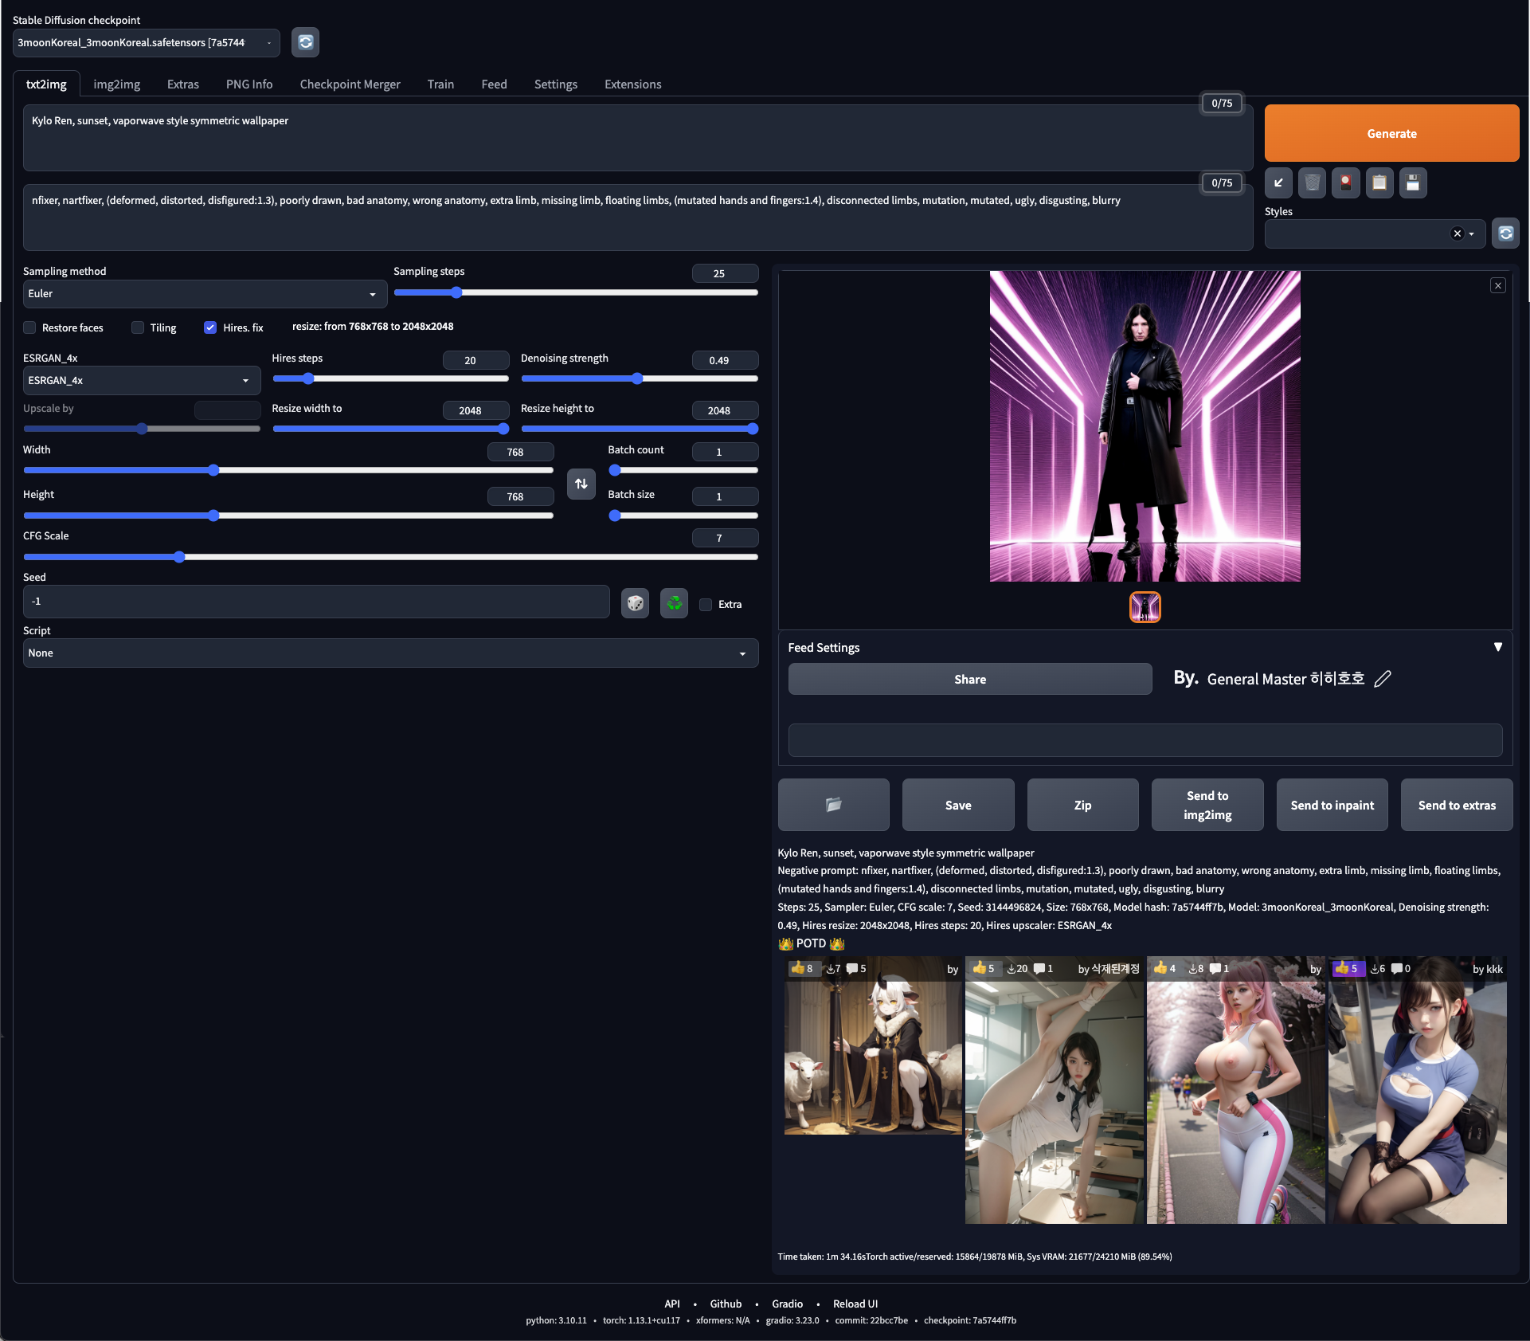Image resolution: width=1530 pixels, height=1341 pixels.
Task: Adjust the Denoising strength slider
Action: [639, 378]
